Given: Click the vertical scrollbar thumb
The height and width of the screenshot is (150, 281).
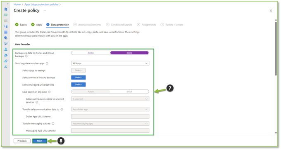Looking at the screenshot, I should (276, 49).
